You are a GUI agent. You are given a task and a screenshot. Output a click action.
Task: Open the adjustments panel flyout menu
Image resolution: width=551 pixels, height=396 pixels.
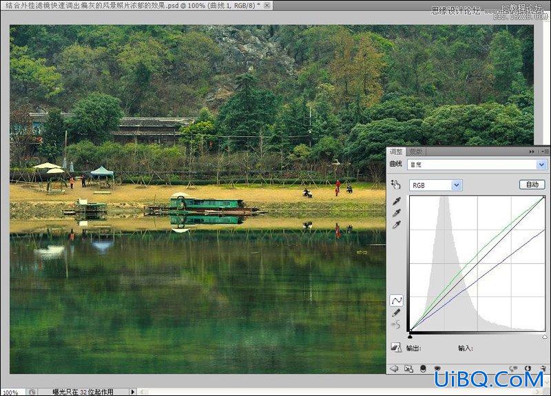545,152
